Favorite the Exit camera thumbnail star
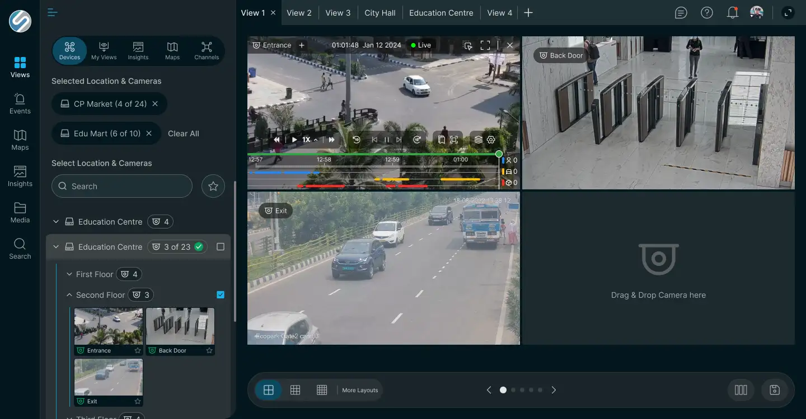Screen dimensions: 806x419 [x=138, y=402]
